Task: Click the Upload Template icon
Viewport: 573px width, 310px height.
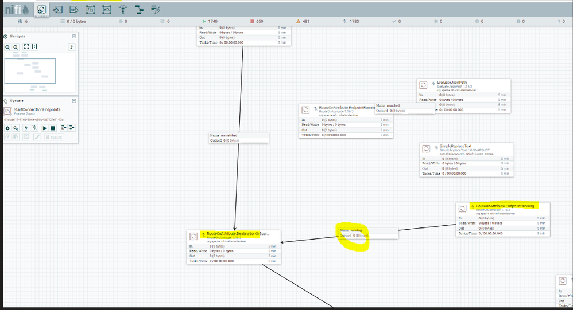Action: (72, 128)
